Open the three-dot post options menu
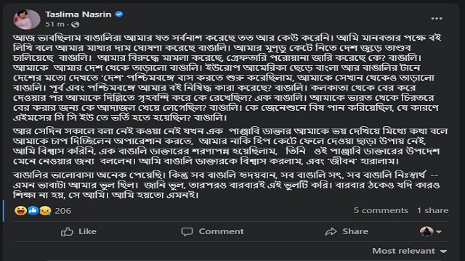 point(437,19)
